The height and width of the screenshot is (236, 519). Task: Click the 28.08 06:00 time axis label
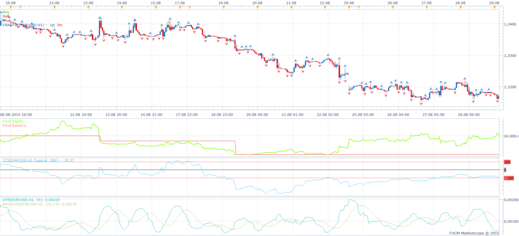(469, 115)
